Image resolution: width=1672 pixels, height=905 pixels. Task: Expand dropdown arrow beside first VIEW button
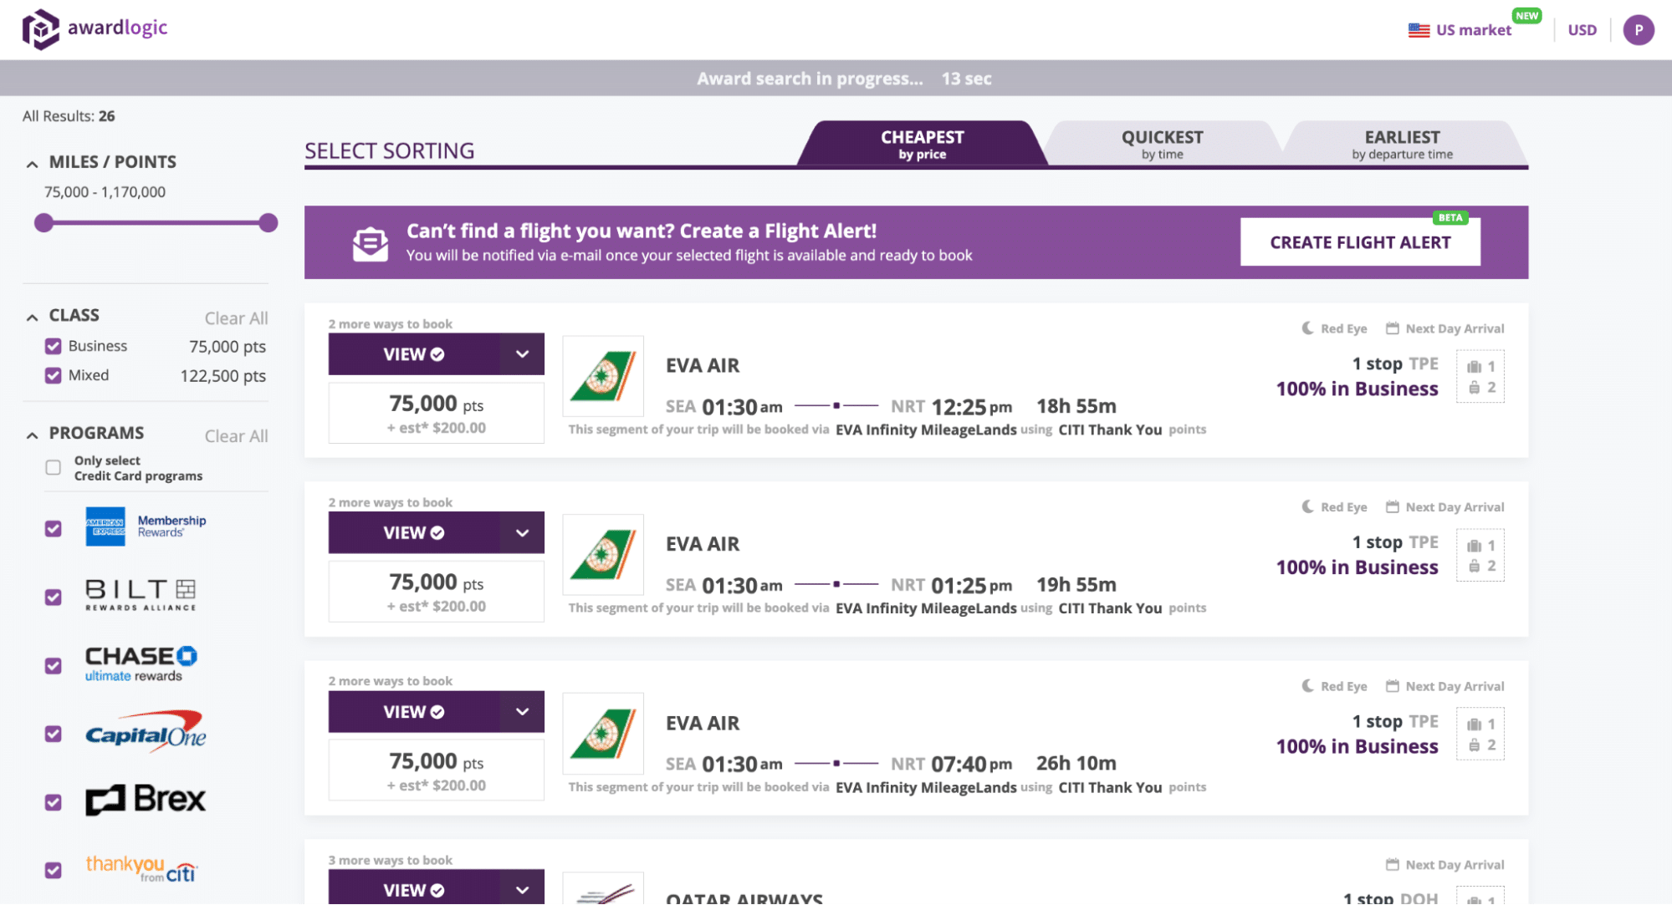[522, 354]
